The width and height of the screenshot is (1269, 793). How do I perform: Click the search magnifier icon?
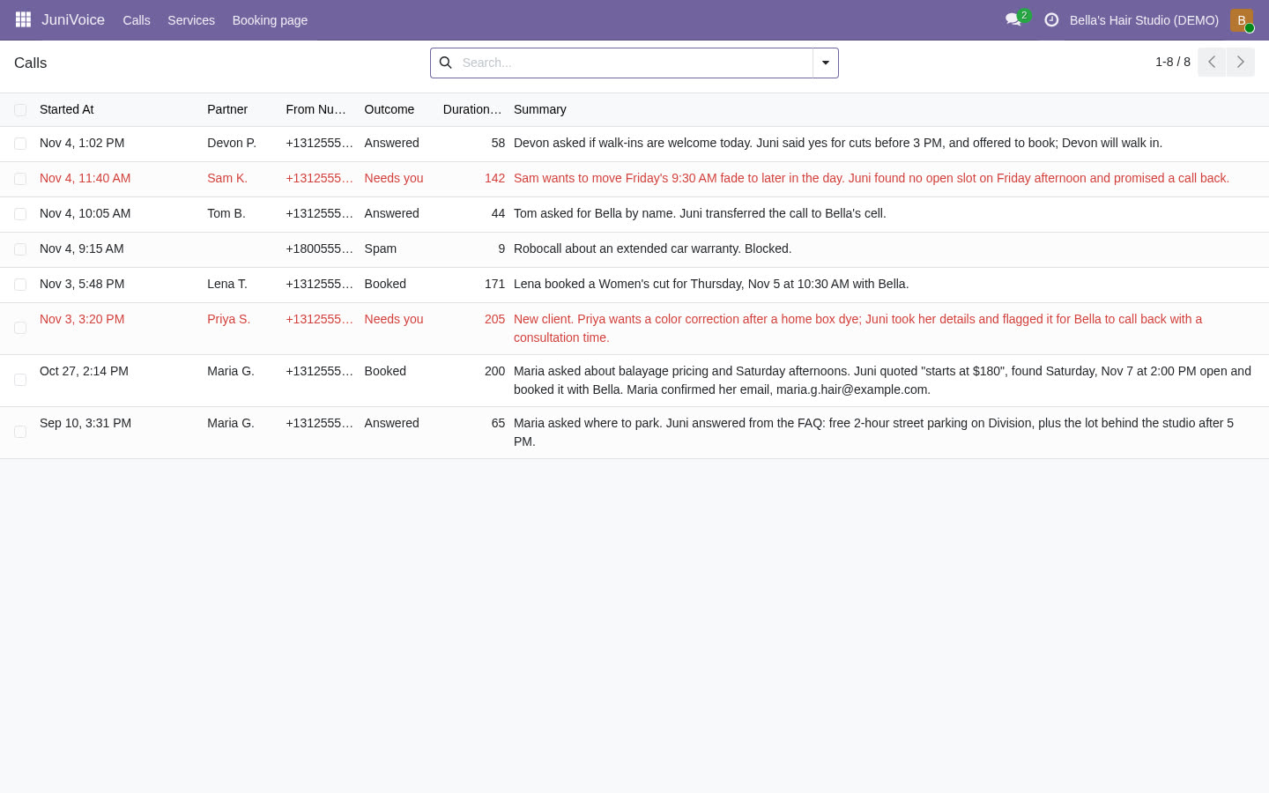446,63
